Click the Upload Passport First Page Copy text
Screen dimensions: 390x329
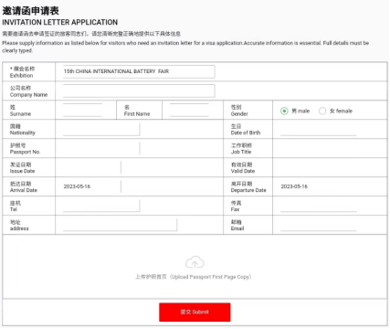[x=194, y=277]
